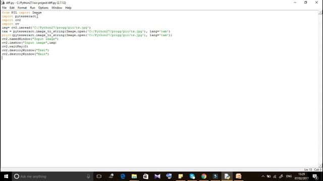
Task: Open the Options menu
Action: click(x=43, y=8)
